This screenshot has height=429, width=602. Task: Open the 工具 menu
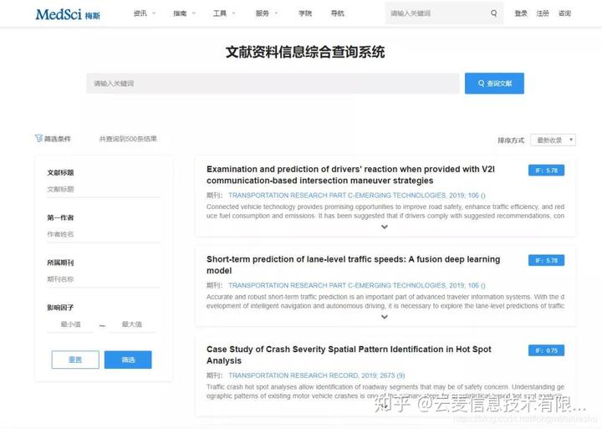pyautogui.click(x=220, y=13)
